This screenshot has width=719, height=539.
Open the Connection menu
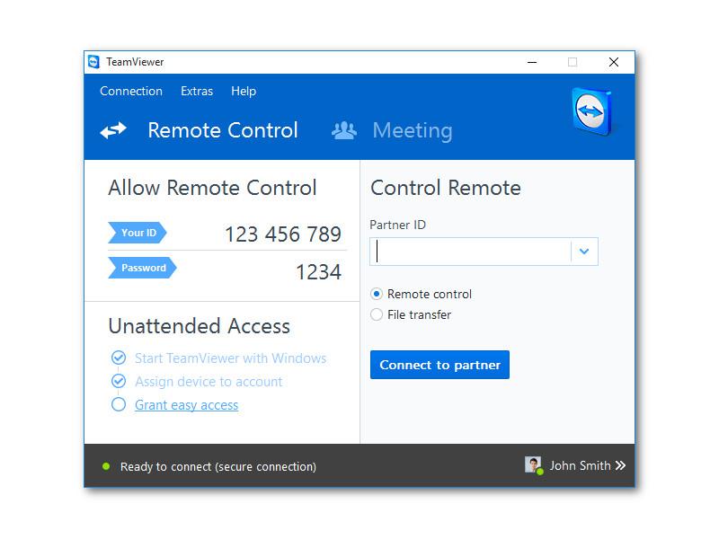point(131,92)
